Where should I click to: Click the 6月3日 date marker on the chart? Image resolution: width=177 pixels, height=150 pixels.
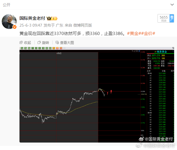(x=58, y=53)
